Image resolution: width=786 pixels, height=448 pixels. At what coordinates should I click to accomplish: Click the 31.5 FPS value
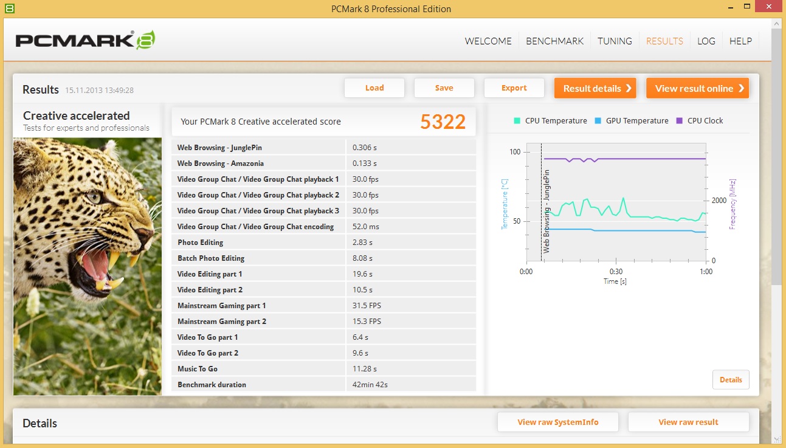click(x=367, y=306)
